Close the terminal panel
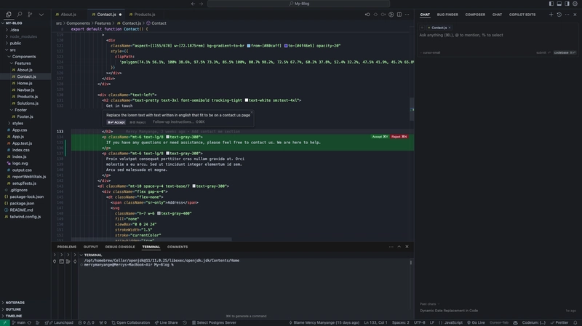 click(x=407, y=247)
